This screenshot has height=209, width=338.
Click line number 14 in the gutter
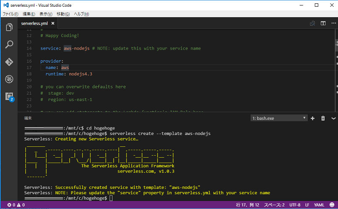29,48
